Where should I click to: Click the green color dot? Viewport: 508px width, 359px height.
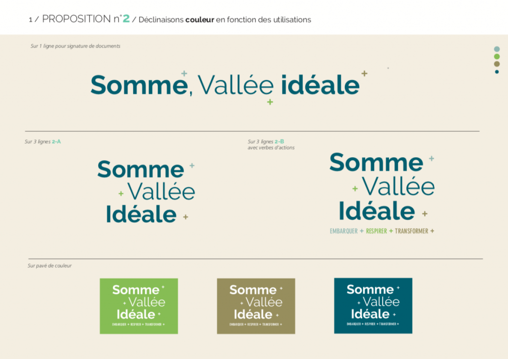tap(497, 57)
